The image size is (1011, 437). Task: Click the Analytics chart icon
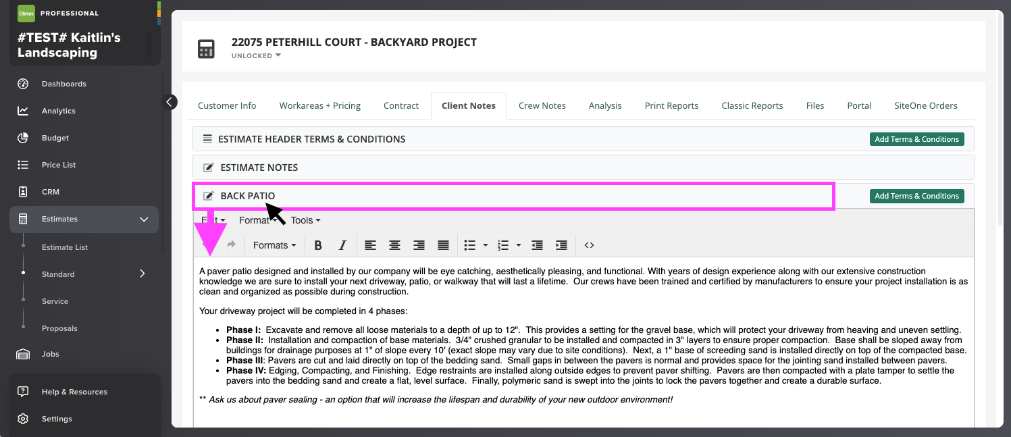(x=23, y=111)
